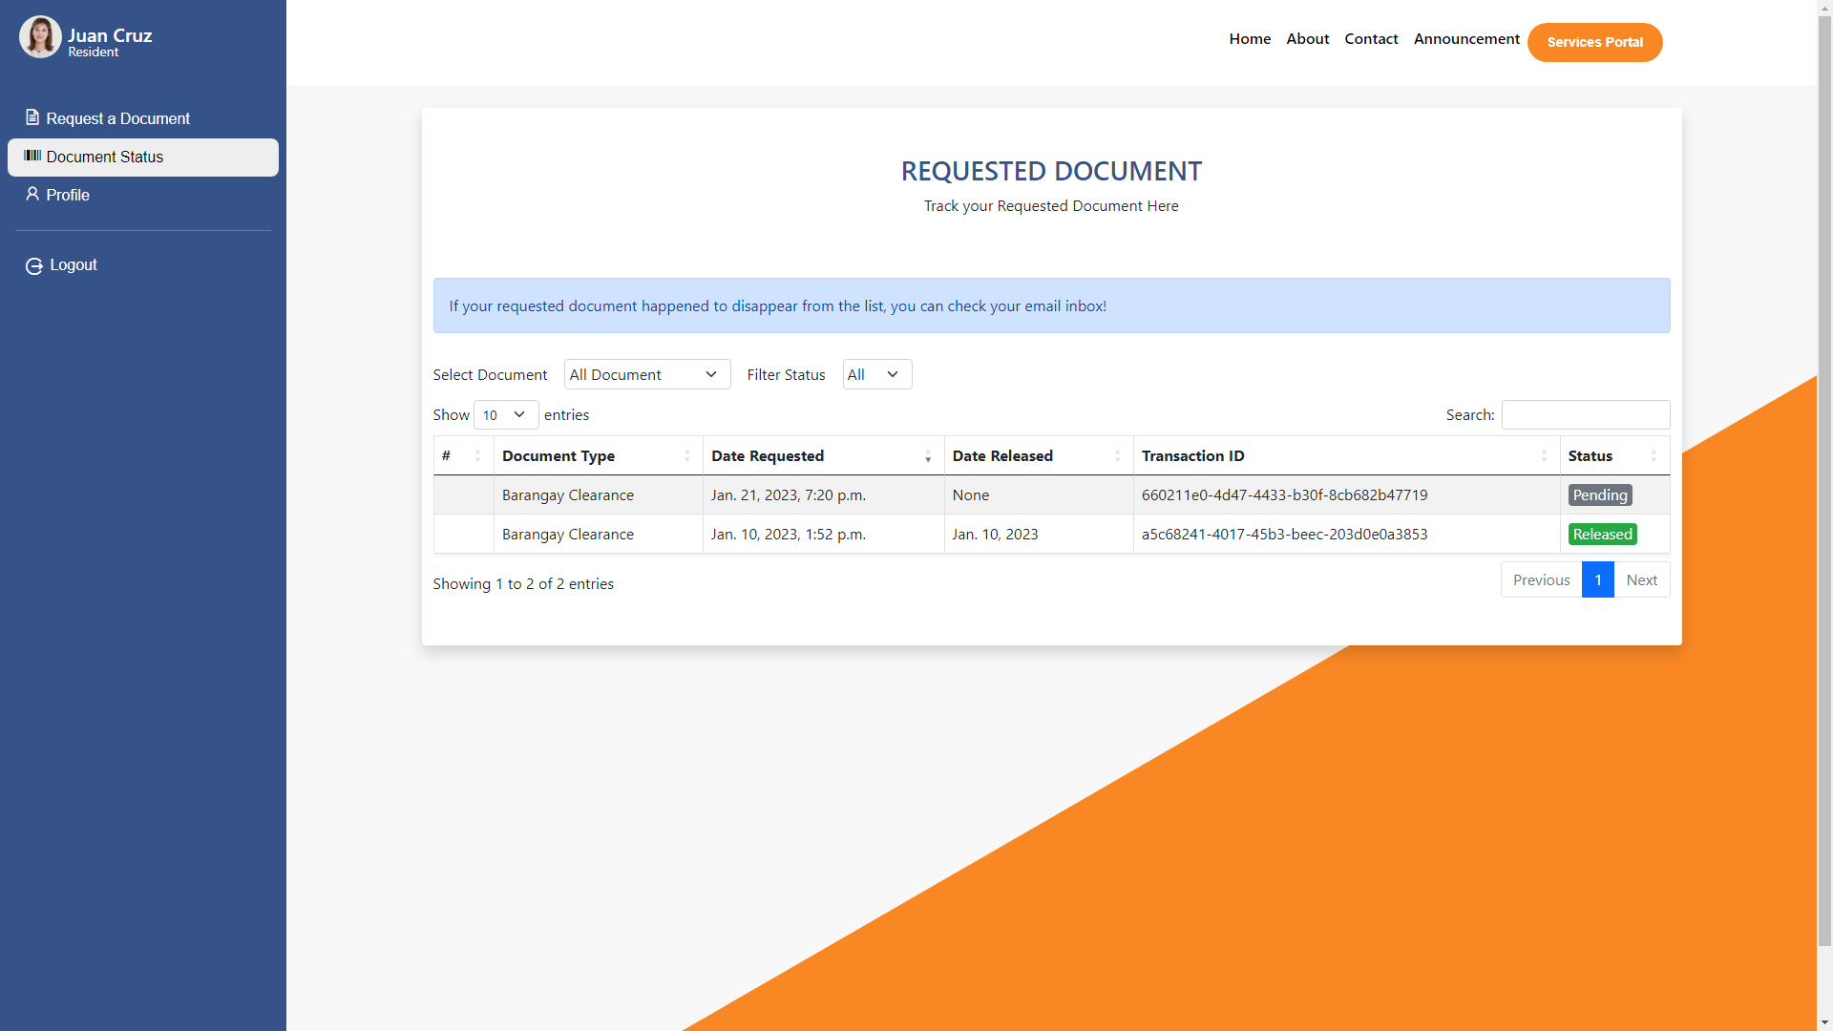
Task: Select the Document Status barcode icon
Action: pos(32,157)
